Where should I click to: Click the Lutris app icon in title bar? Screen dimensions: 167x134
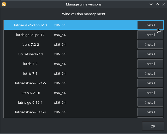coord(4,4)
